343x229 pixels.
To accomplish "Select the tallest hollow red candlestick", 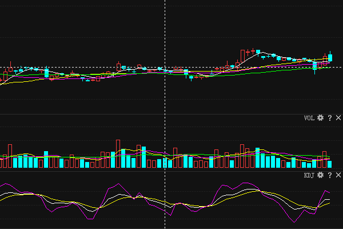I will pyautogui.click(x=242, y=57).
